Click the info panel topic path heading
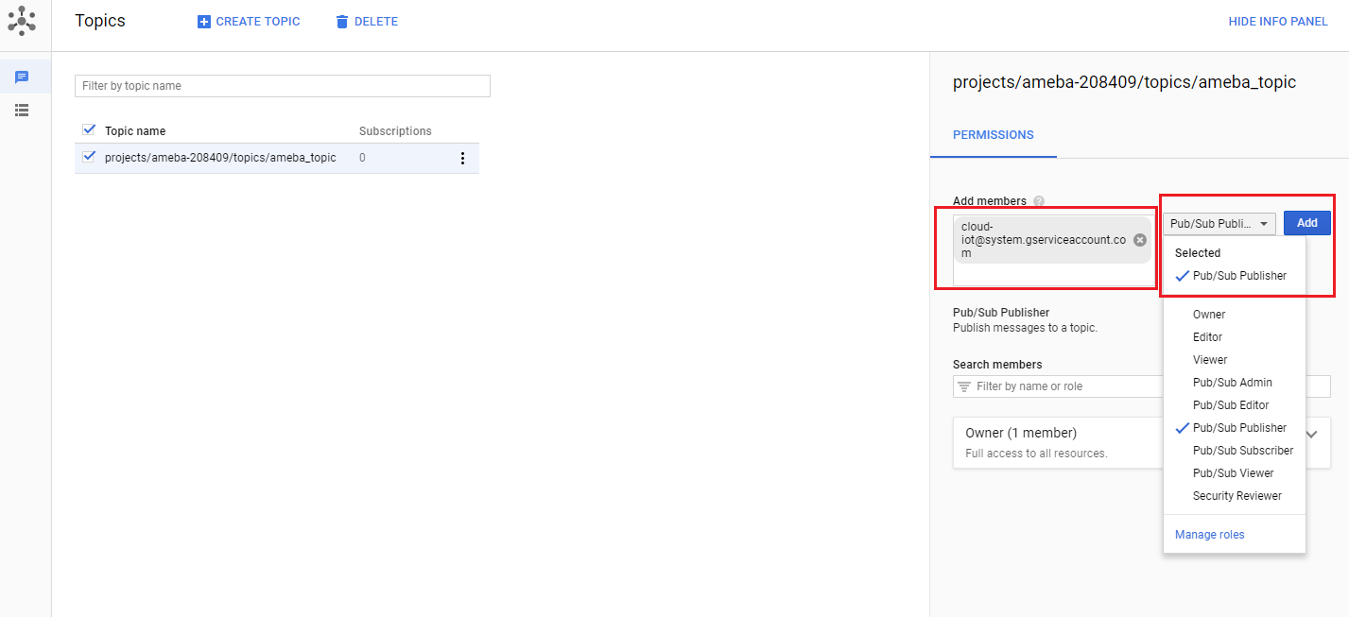Viewport: 1349px width, 617px height. [1124, 82]
